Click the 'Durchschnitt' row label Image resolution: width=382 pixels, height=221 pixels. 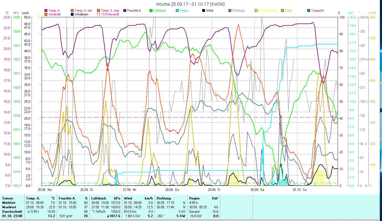point(12,212)
